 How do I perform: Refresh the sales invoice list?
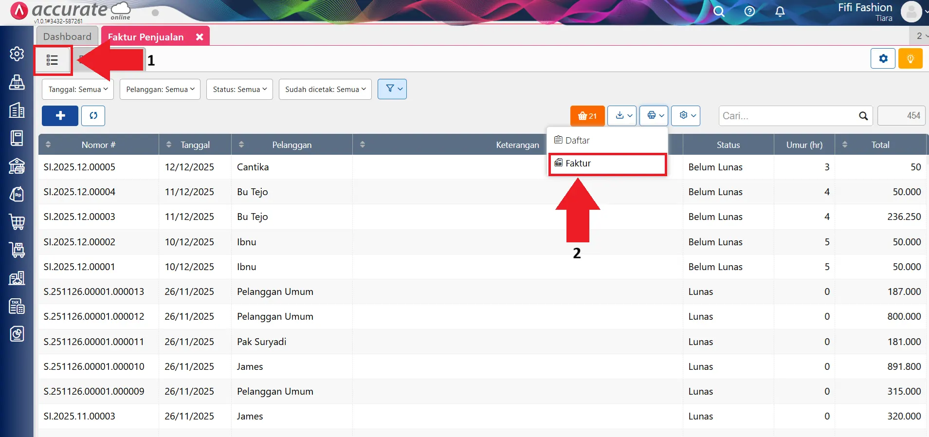click(x=93, y=116)
